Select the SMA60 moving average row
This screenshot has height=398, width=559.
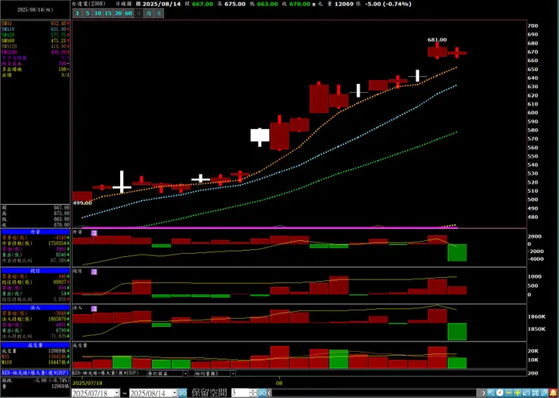[36, 41]
